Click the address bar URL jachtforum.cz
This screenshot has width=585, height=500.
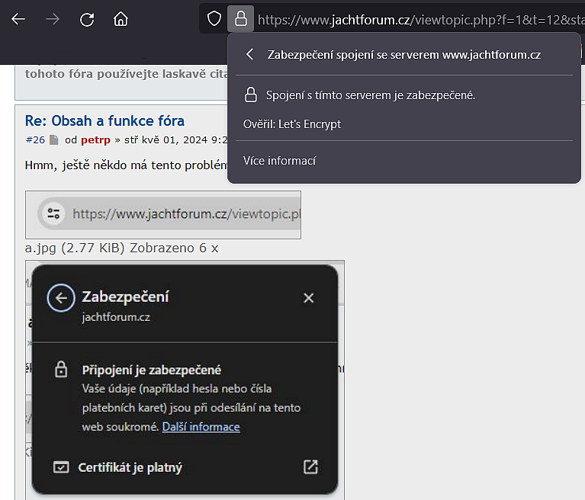click(x=421, y=19)
